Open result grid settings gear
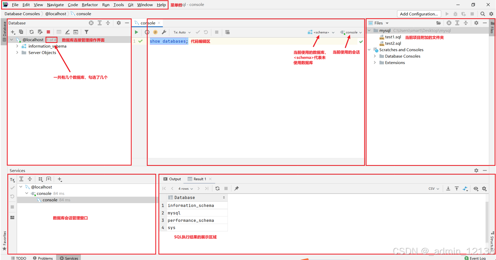The height and width of the screenshot is (260, 496). [484, 189]
